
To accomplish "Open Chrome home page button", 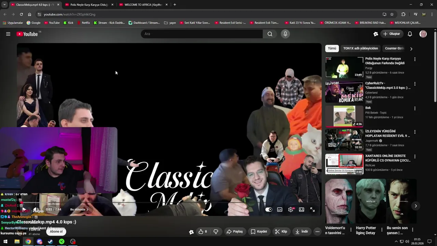I will click(x=30, y=14).
